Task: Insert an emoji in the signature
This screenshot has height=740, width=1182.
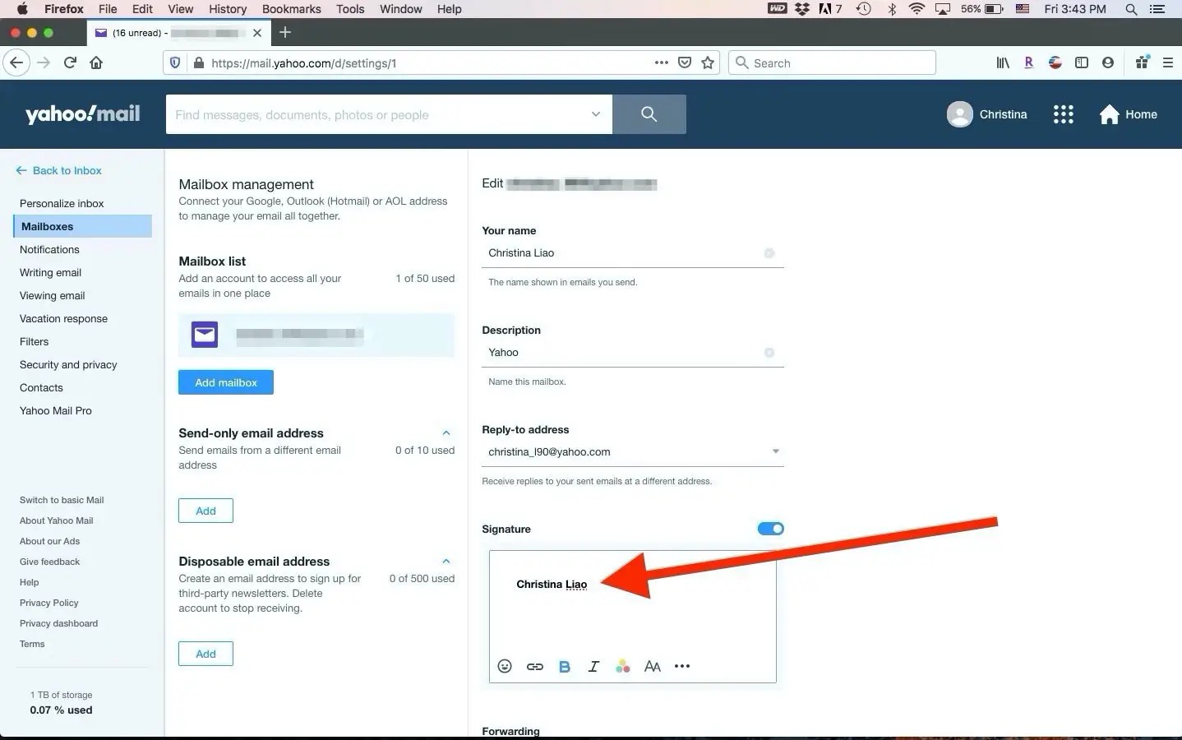Action: coord(505,666)
